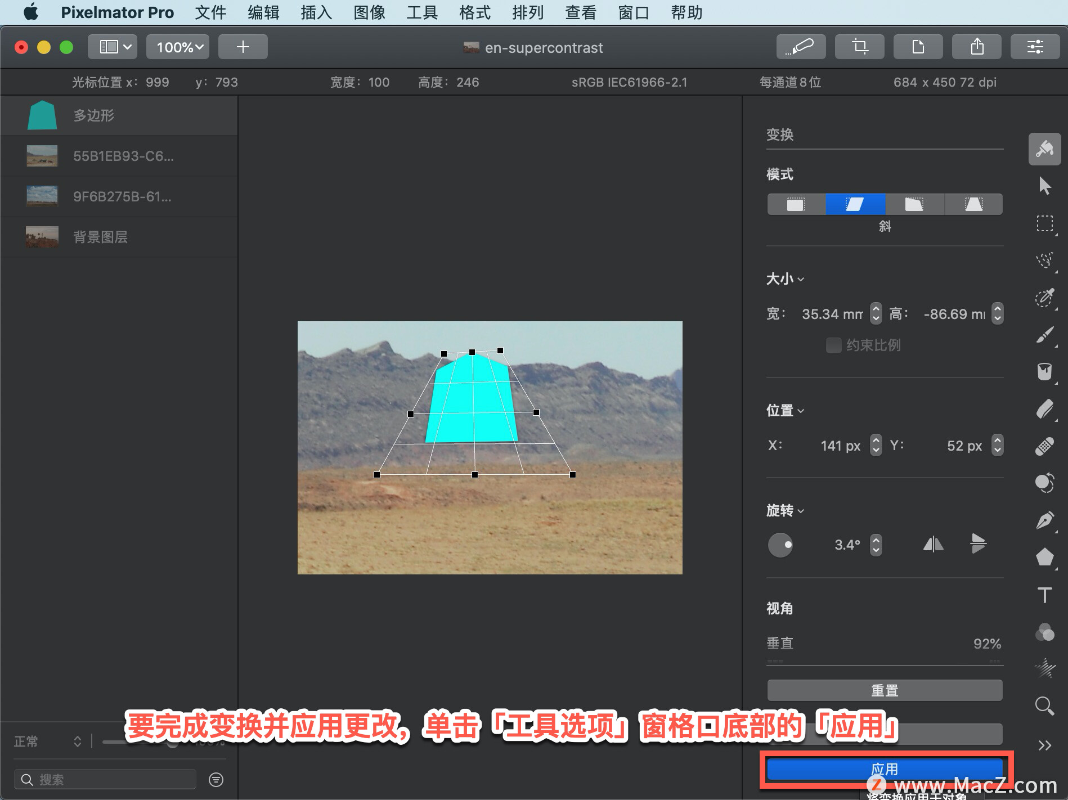Open the 100% zoom level dropdown

coord(178,47)
